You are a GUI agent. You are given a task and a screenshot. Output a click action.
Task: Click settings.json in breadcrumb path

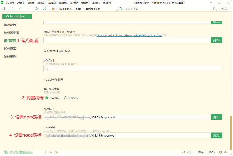[x=93, y=9]
